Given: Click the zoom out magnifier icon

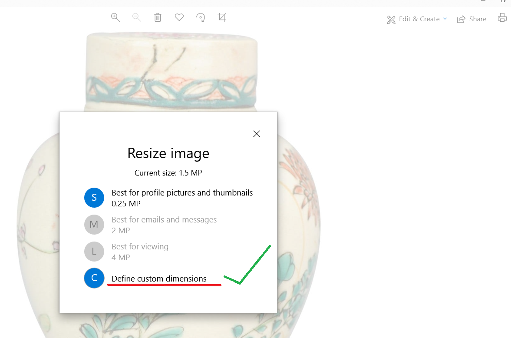Looking at the screenshot, I should [136, 17].
